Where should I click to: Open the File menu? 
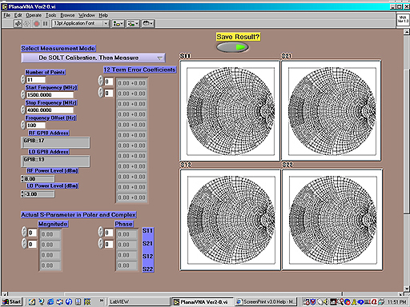tap(6, 15)
